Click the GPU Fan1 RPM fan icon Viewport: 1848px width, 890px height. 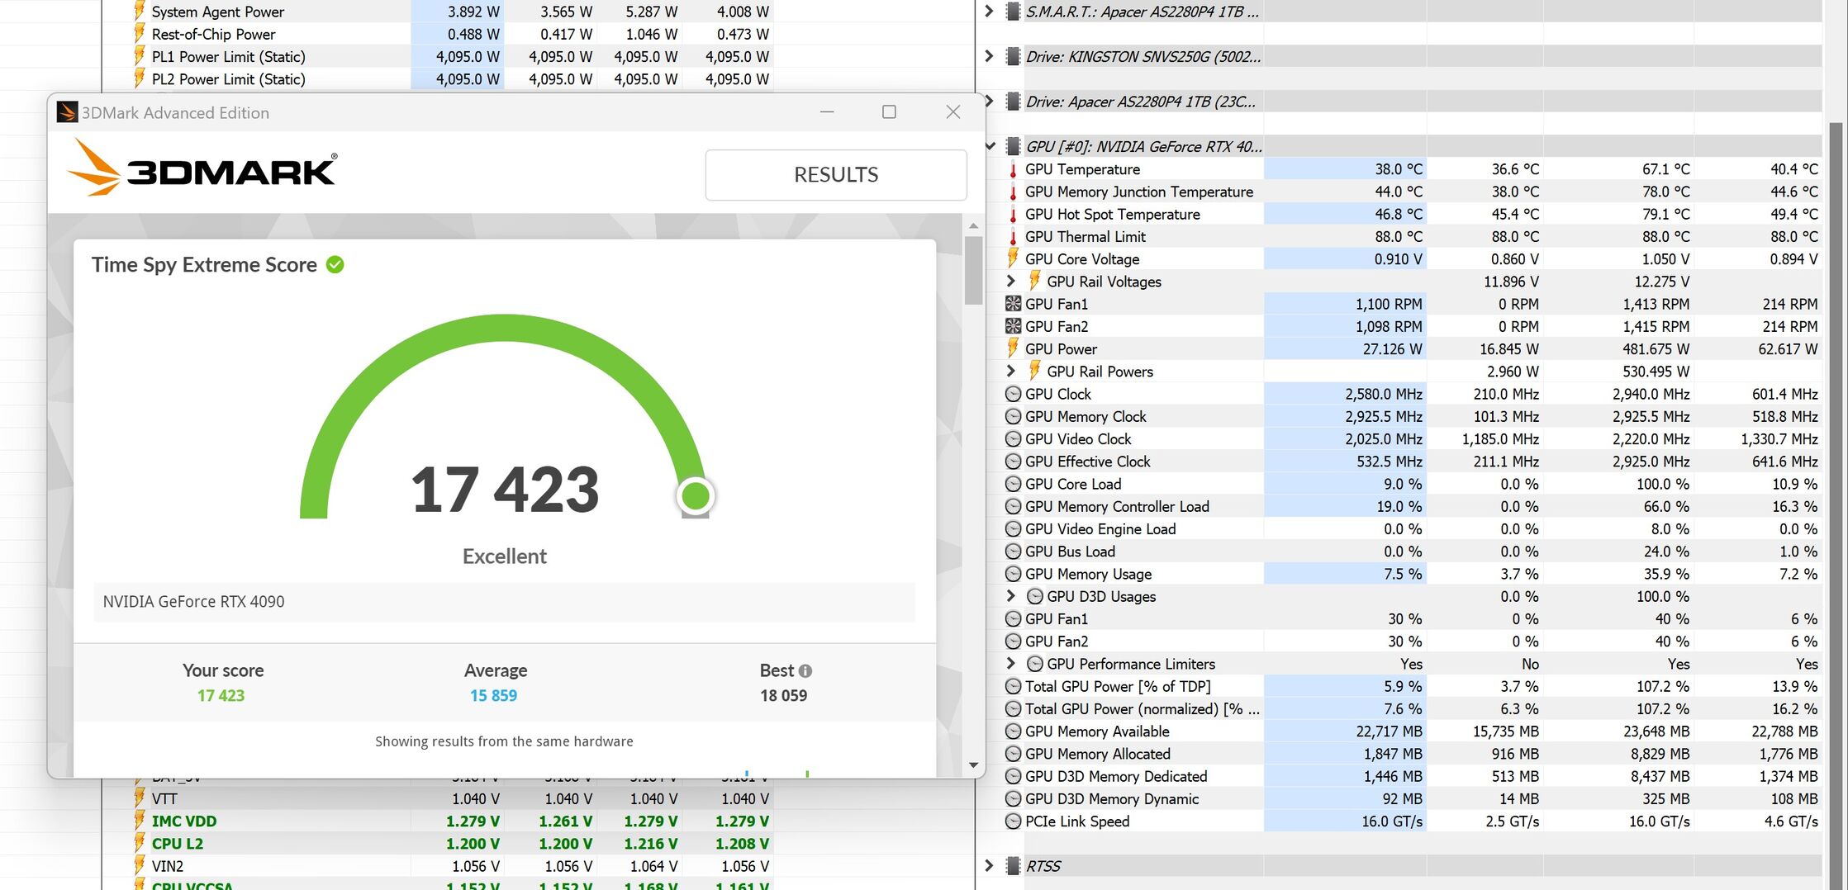click(x=1013, y=304)
